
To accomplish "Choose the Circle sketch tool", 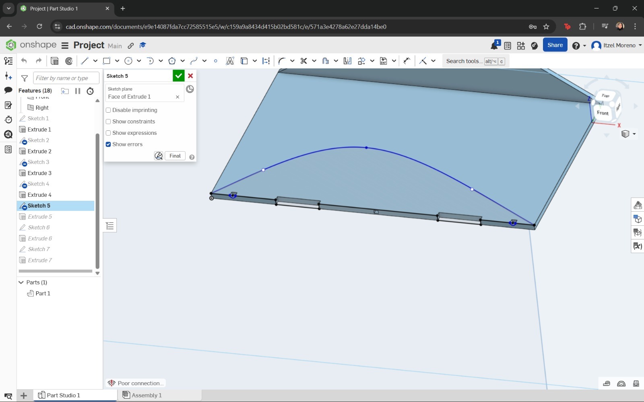I will tap(128, 61).
